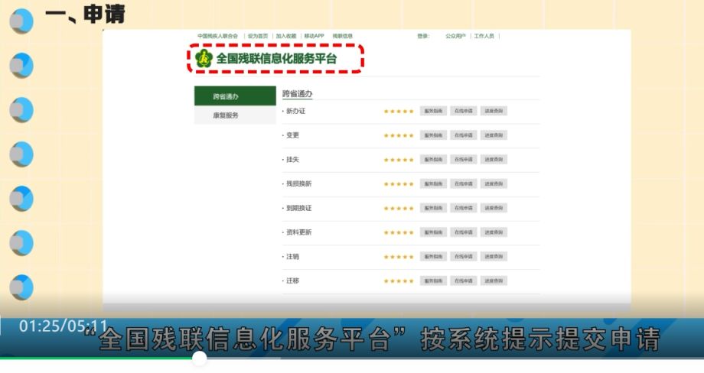This screenshot has width=704, height=373.
Task: Open the 新办证 service item
Action: (296, 111)
